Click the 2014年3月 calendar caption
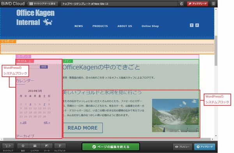 point(35,91)
